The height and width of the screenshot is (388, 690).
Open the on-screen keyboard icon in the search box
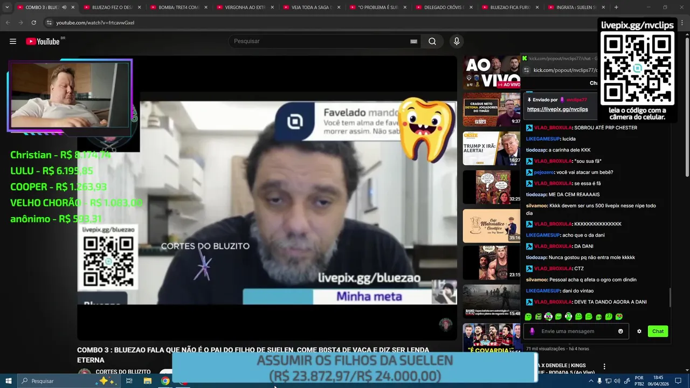413,41
